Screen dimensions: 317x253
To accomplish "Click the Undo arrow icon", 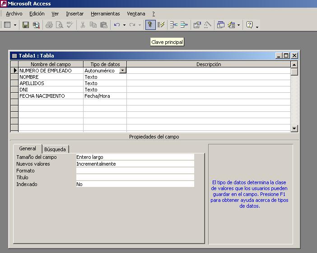I will click(x=117, y=25).
